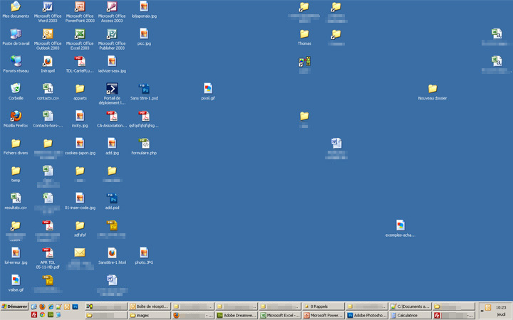Open the 8 Rappels taskbar window
The image size is (513, 320).
323,306
